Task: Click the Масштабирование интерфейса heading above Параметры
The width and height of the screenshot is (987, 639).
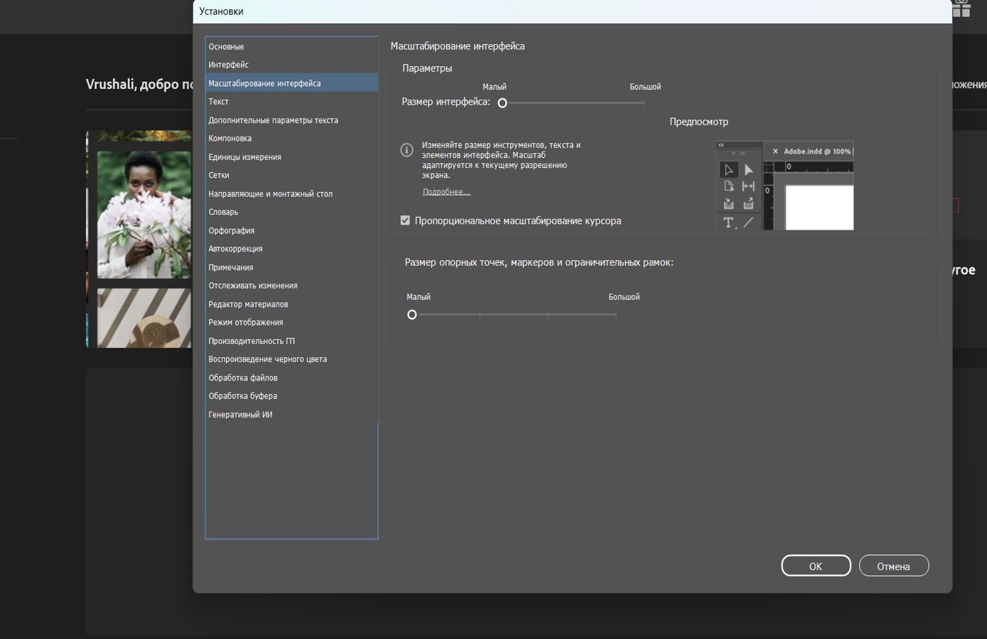Action: (457, 46)
